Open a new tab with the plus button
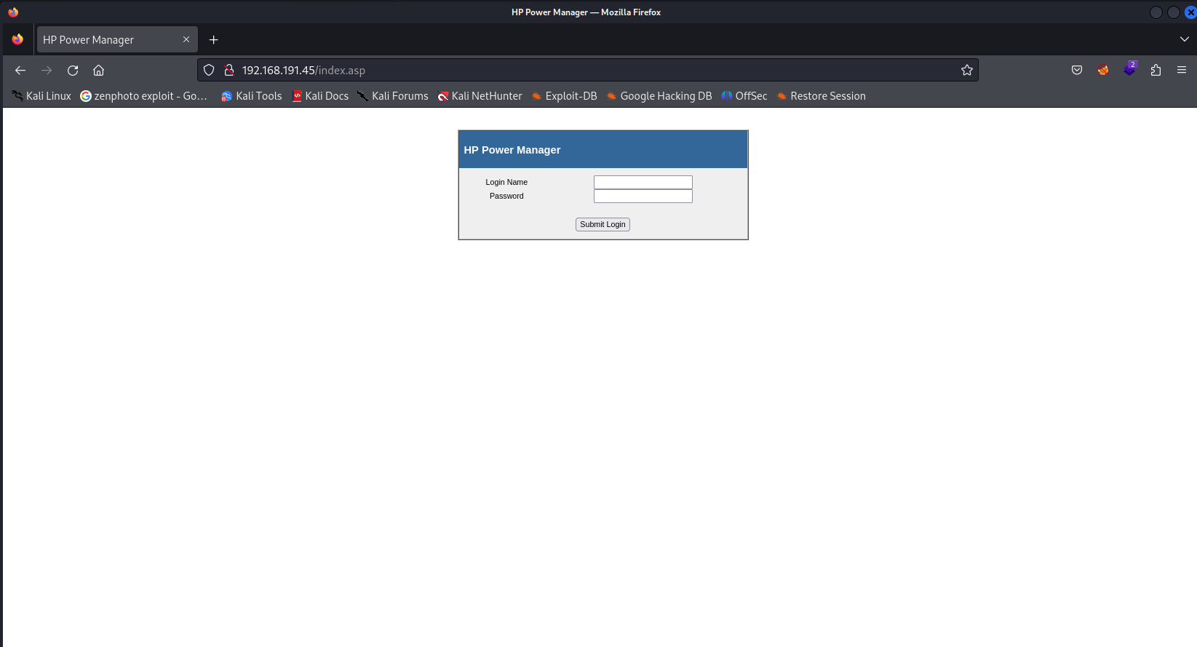Image resolution: width=1197 pixels, height=647 pixels. tap(214, 40)
